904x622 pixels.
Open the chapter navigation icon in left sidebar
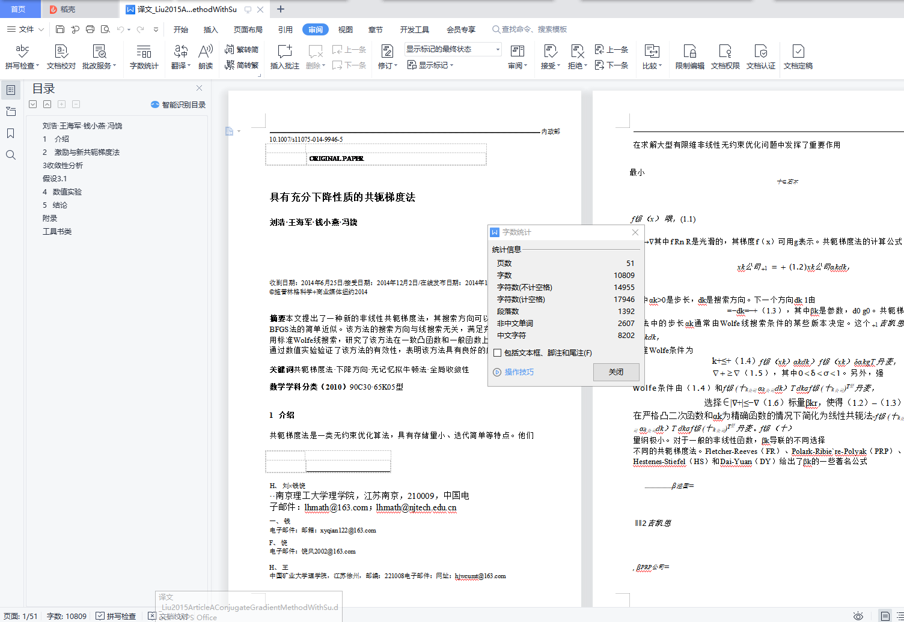[x=11, y=112]
